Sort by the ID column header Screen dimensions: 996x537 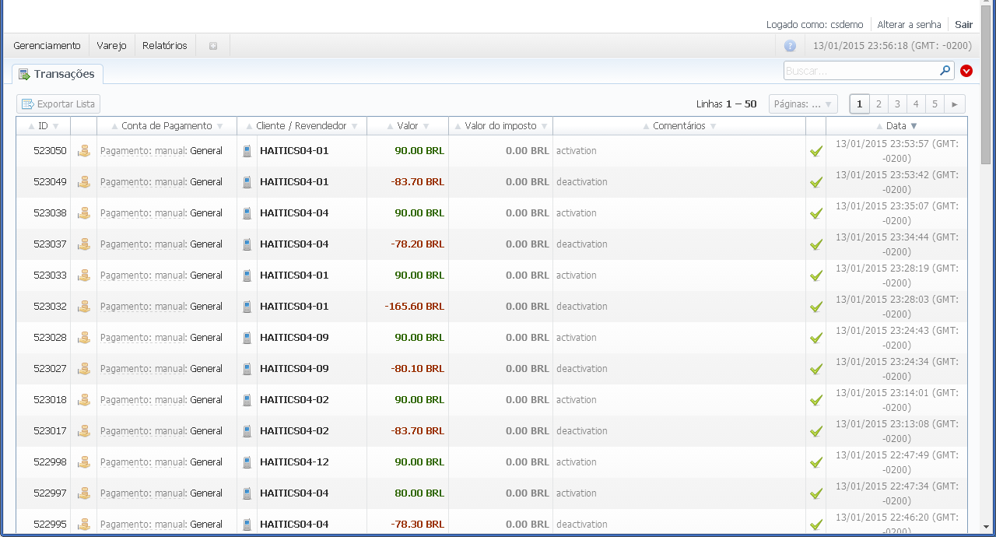pos(44,126)
